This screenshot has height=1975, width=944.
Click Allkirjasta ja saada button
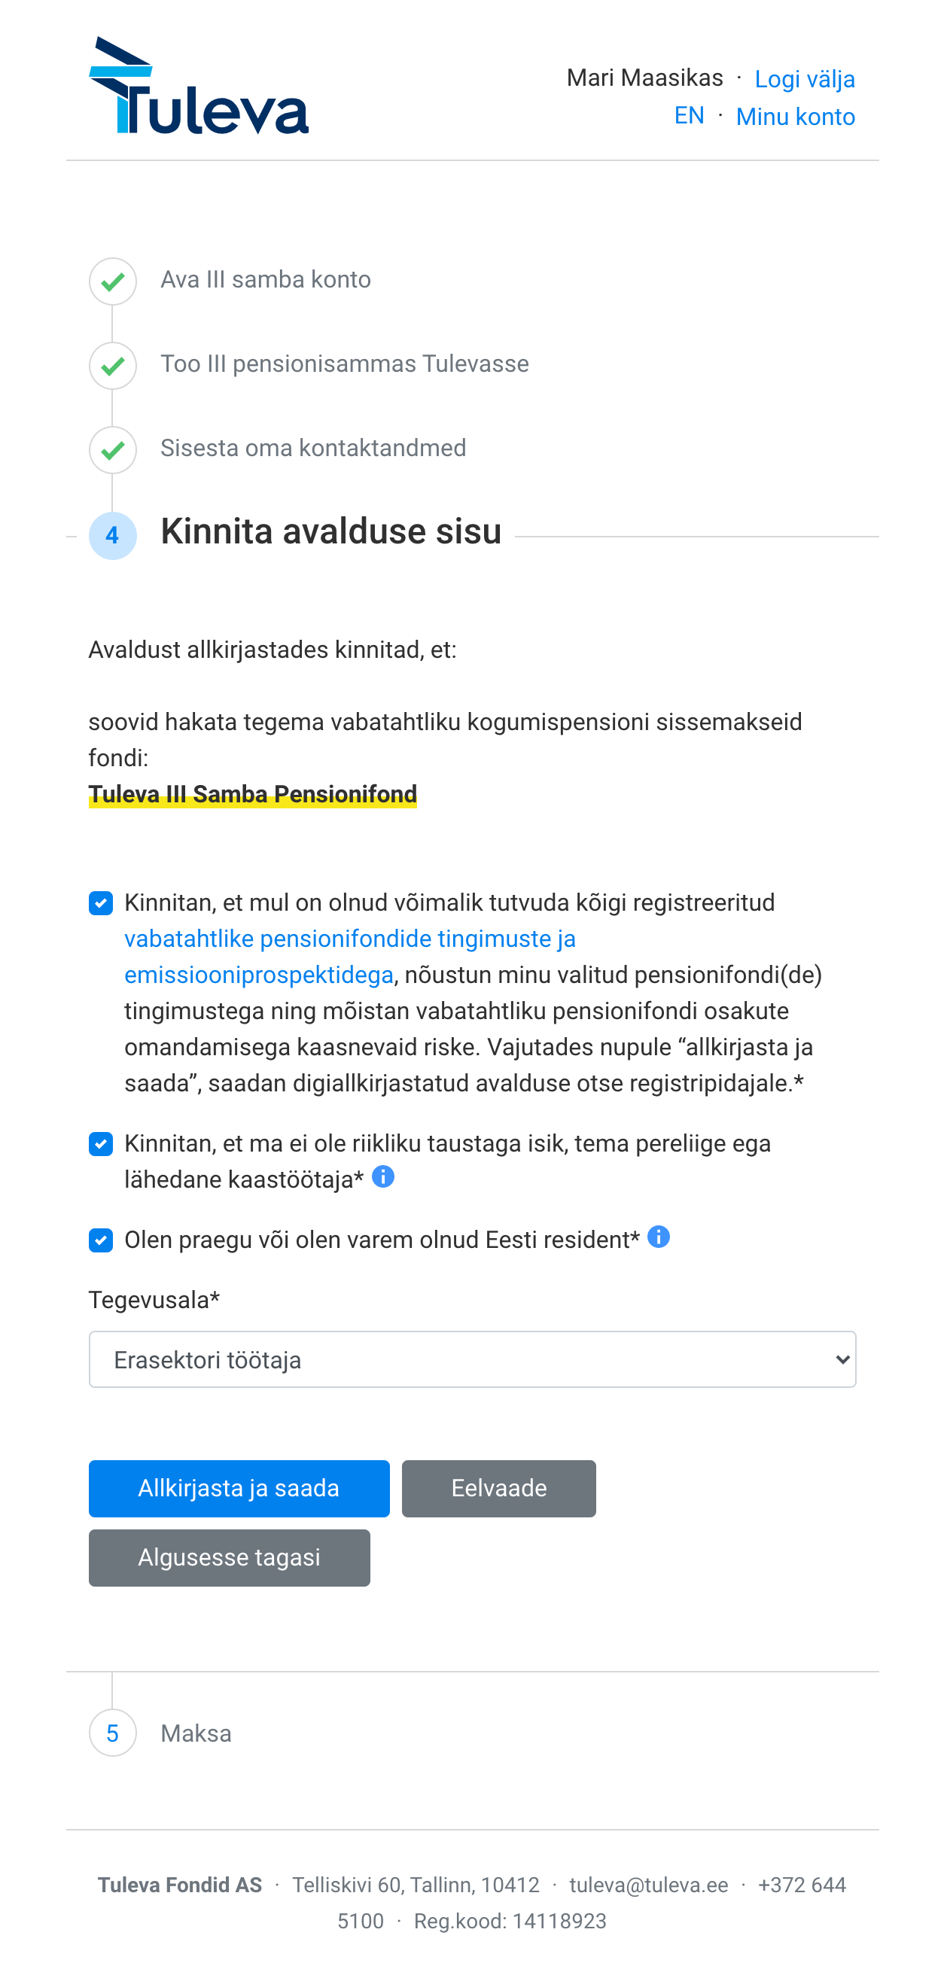pos(239,1488)
